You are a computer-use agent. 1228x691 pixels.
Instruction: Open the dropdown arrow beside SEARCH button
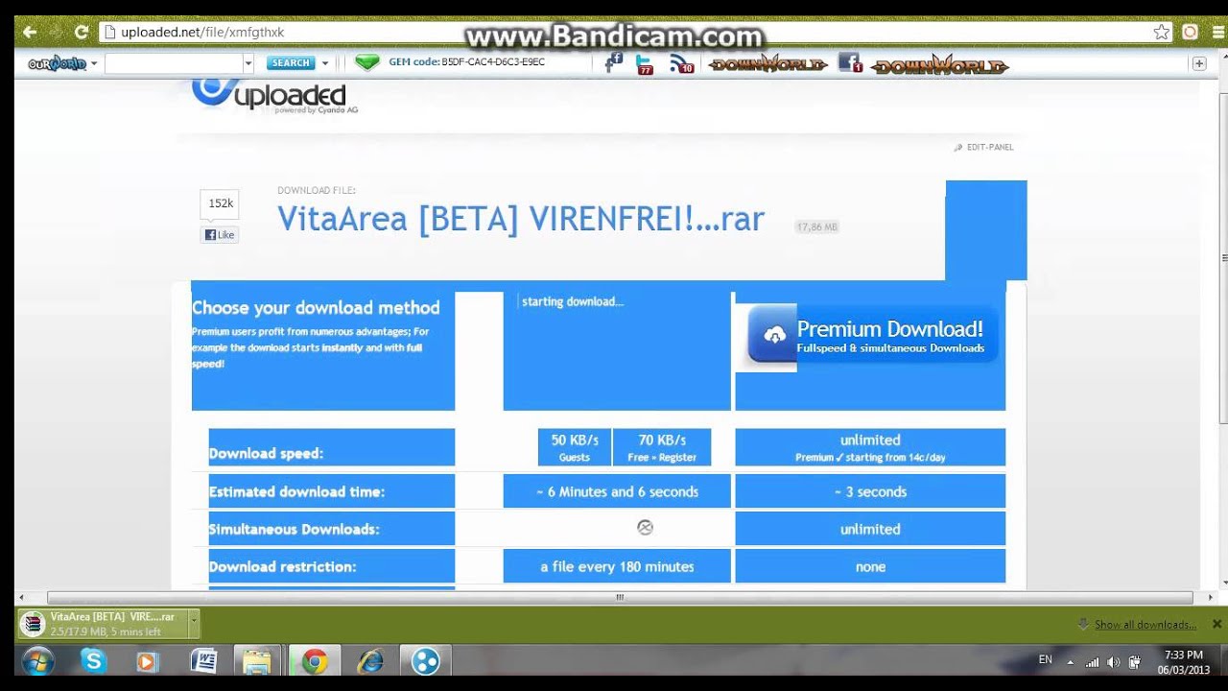(x=324, y=63)
